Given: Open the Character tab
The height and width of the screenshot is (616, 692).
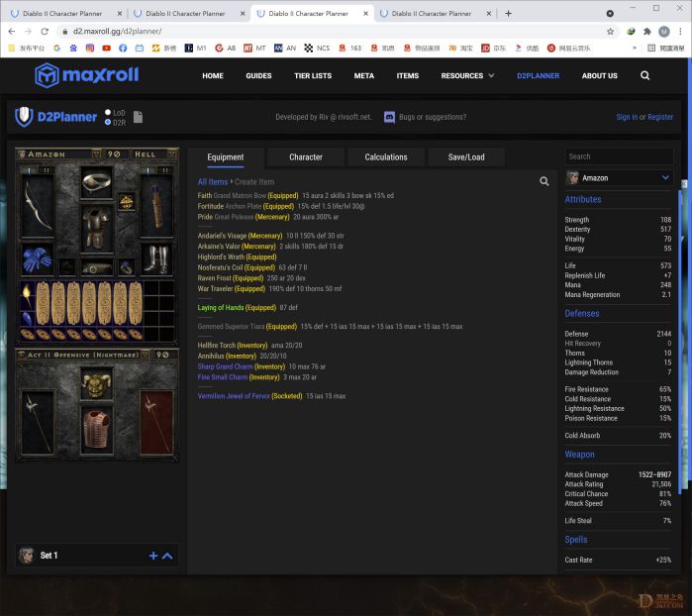Looking at the screenshot, I should pyautogui.click(x=306, y=157).
